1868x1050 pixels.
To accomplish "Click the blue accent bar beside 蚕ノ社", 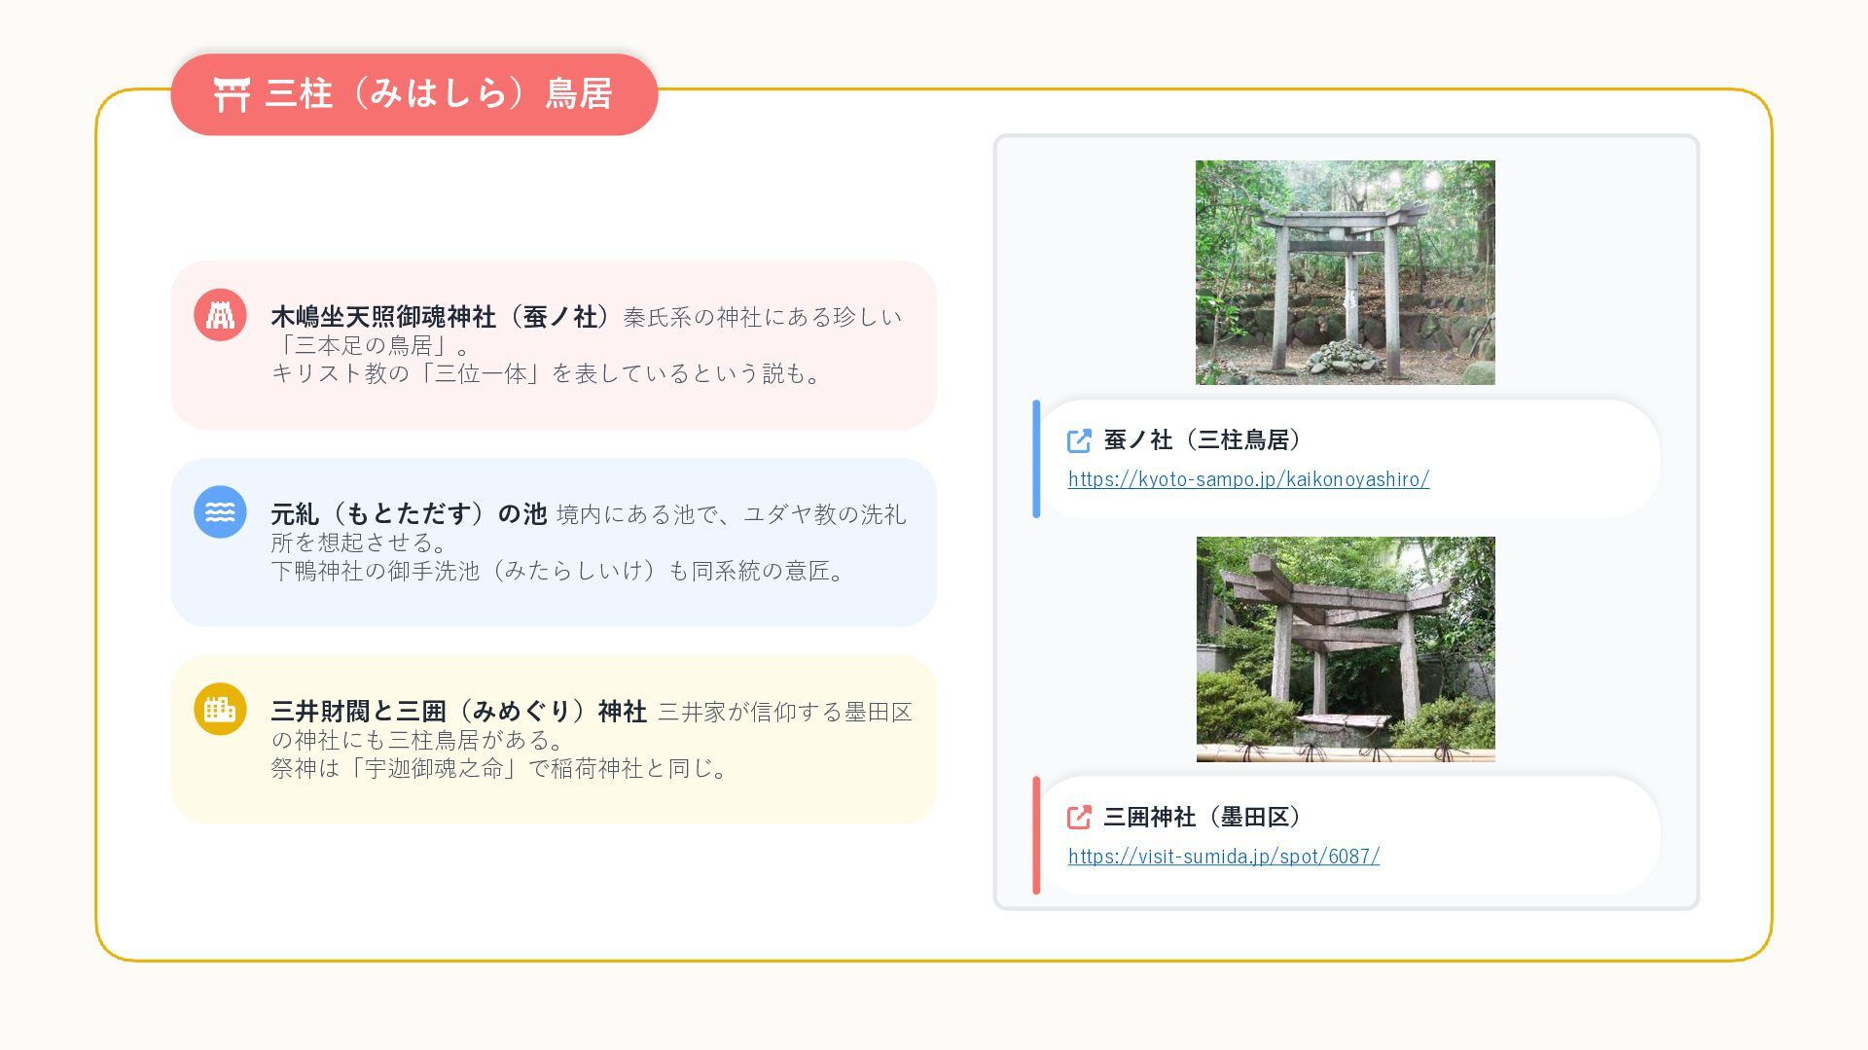I will coord(1036,459).
